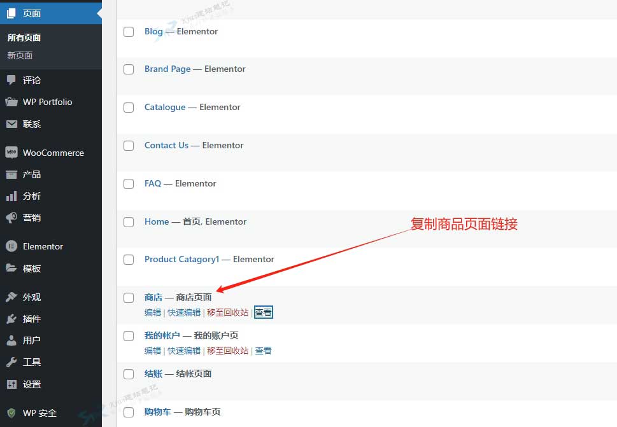Open the 购物车 page title link

(158, 412)
